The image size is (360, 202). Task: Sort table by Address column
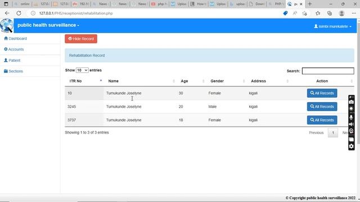pyautogui.click(x=268, y=81)
